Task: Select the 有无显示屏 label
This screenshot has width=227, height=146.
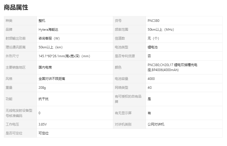Action: point(123,113)
